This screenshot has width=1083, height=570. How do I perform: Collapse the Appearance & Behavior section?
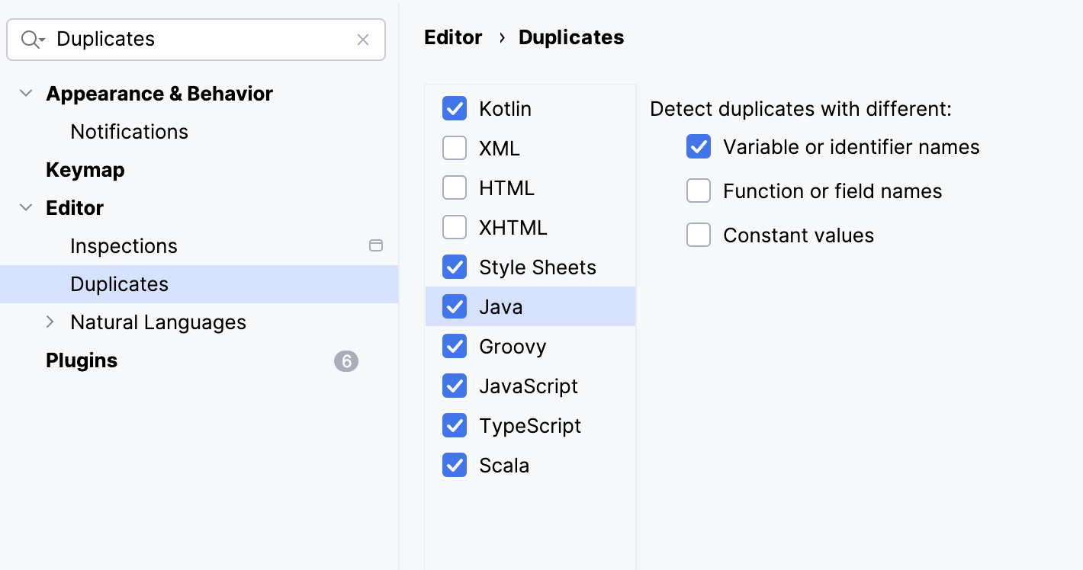coord(26,94)
